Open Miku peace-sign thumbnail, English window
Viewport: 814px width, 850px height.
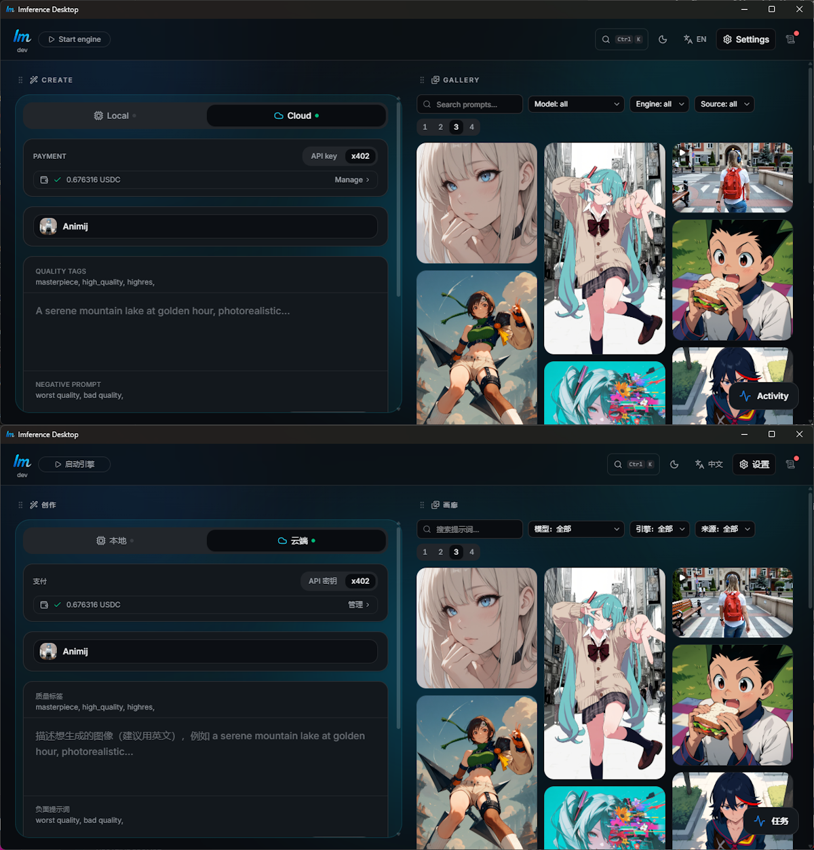pyautogui.click(x=605, y=248)
